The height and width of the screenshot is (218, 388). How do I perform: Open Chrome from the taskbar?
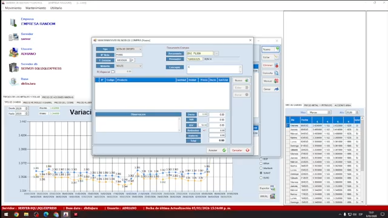tap(16, 214)
